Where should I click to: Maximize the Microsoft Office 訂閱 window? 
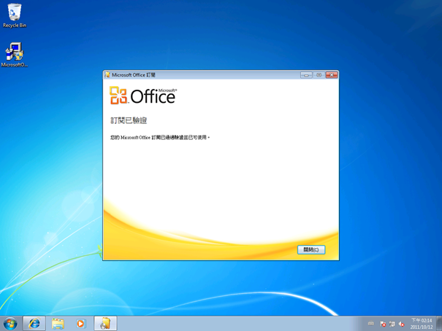point(319,75)
